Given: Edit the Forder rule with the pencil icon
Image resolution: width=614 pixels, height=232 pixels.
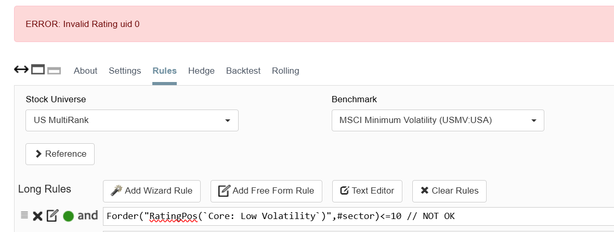Looking at the screenshot, I should (x=52, y=215).
